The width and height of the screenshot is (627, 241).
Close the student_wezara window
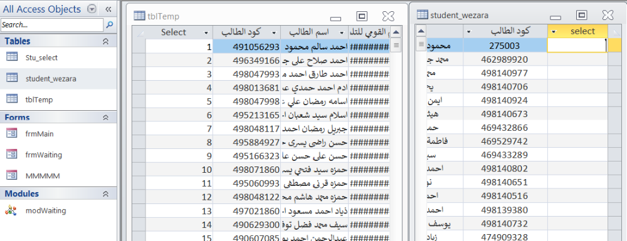(608, 15)
